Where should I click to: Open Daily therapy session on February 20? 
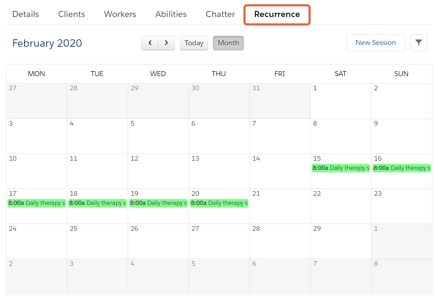coord(219,203)
